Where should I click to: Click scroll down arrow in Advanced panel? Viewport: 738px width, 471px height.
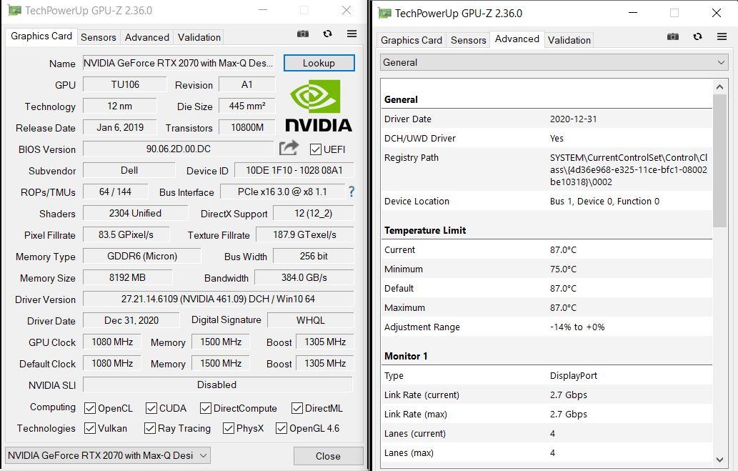[719, 460]
